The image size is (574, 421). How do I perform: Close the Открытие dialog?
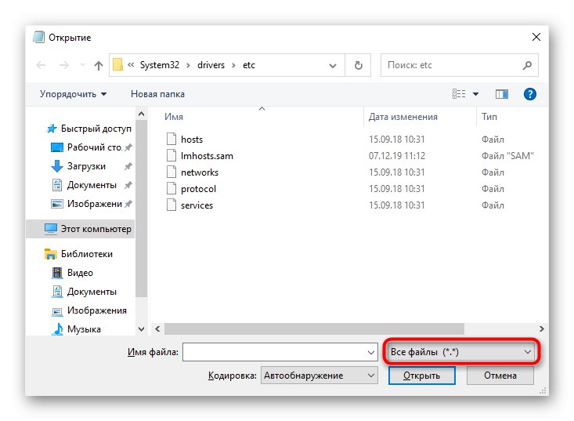pos(536,37)
